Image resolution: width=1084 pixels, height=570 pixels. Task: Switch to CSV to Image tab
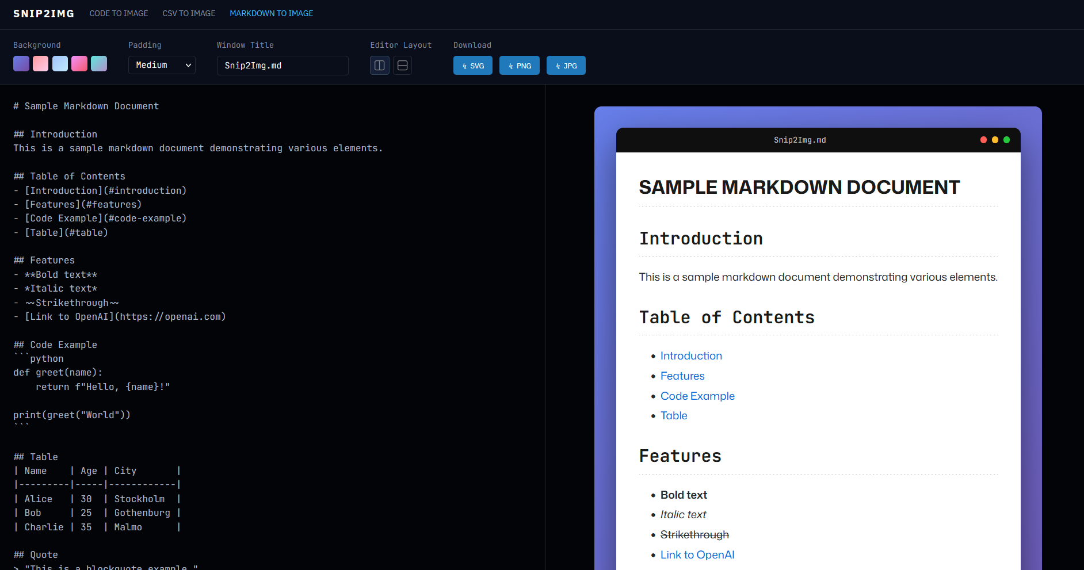pyautogui.click(x=189, y=13)
